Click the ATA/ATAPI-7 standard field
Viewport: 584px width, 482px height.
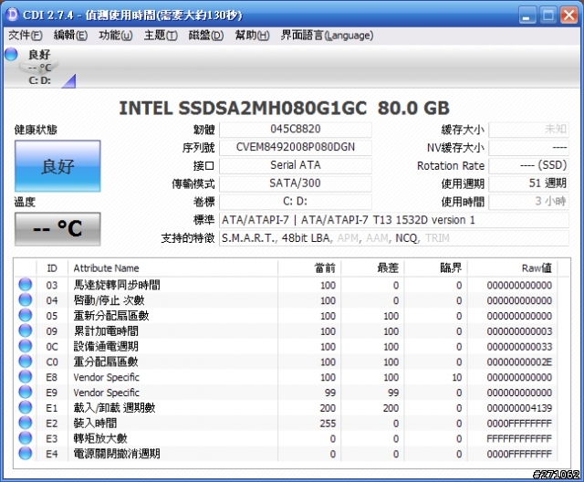[394, 220]
